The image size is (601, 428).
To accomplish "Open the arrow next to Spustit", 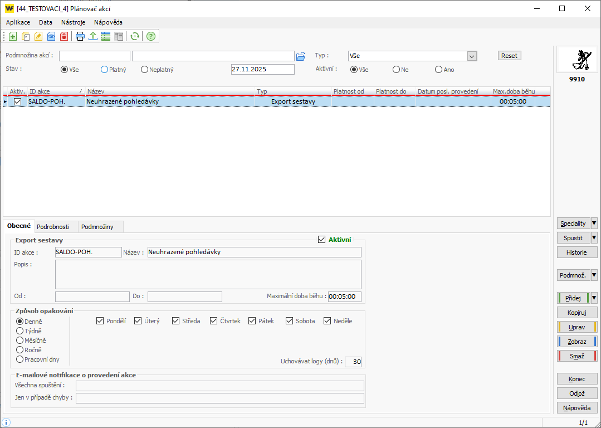I will pos(594,238).
